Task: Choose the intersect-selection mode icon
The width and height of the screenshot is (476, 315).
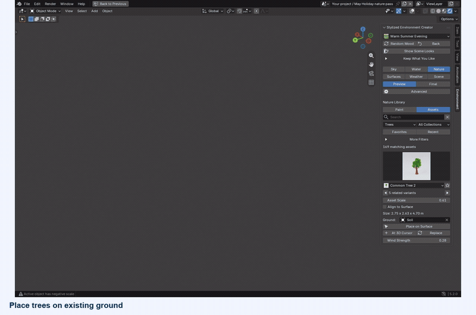Action: tap(54, 19)
